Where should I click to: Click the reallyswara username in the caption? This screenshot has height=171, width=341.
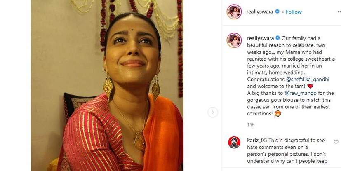[259, 37]
